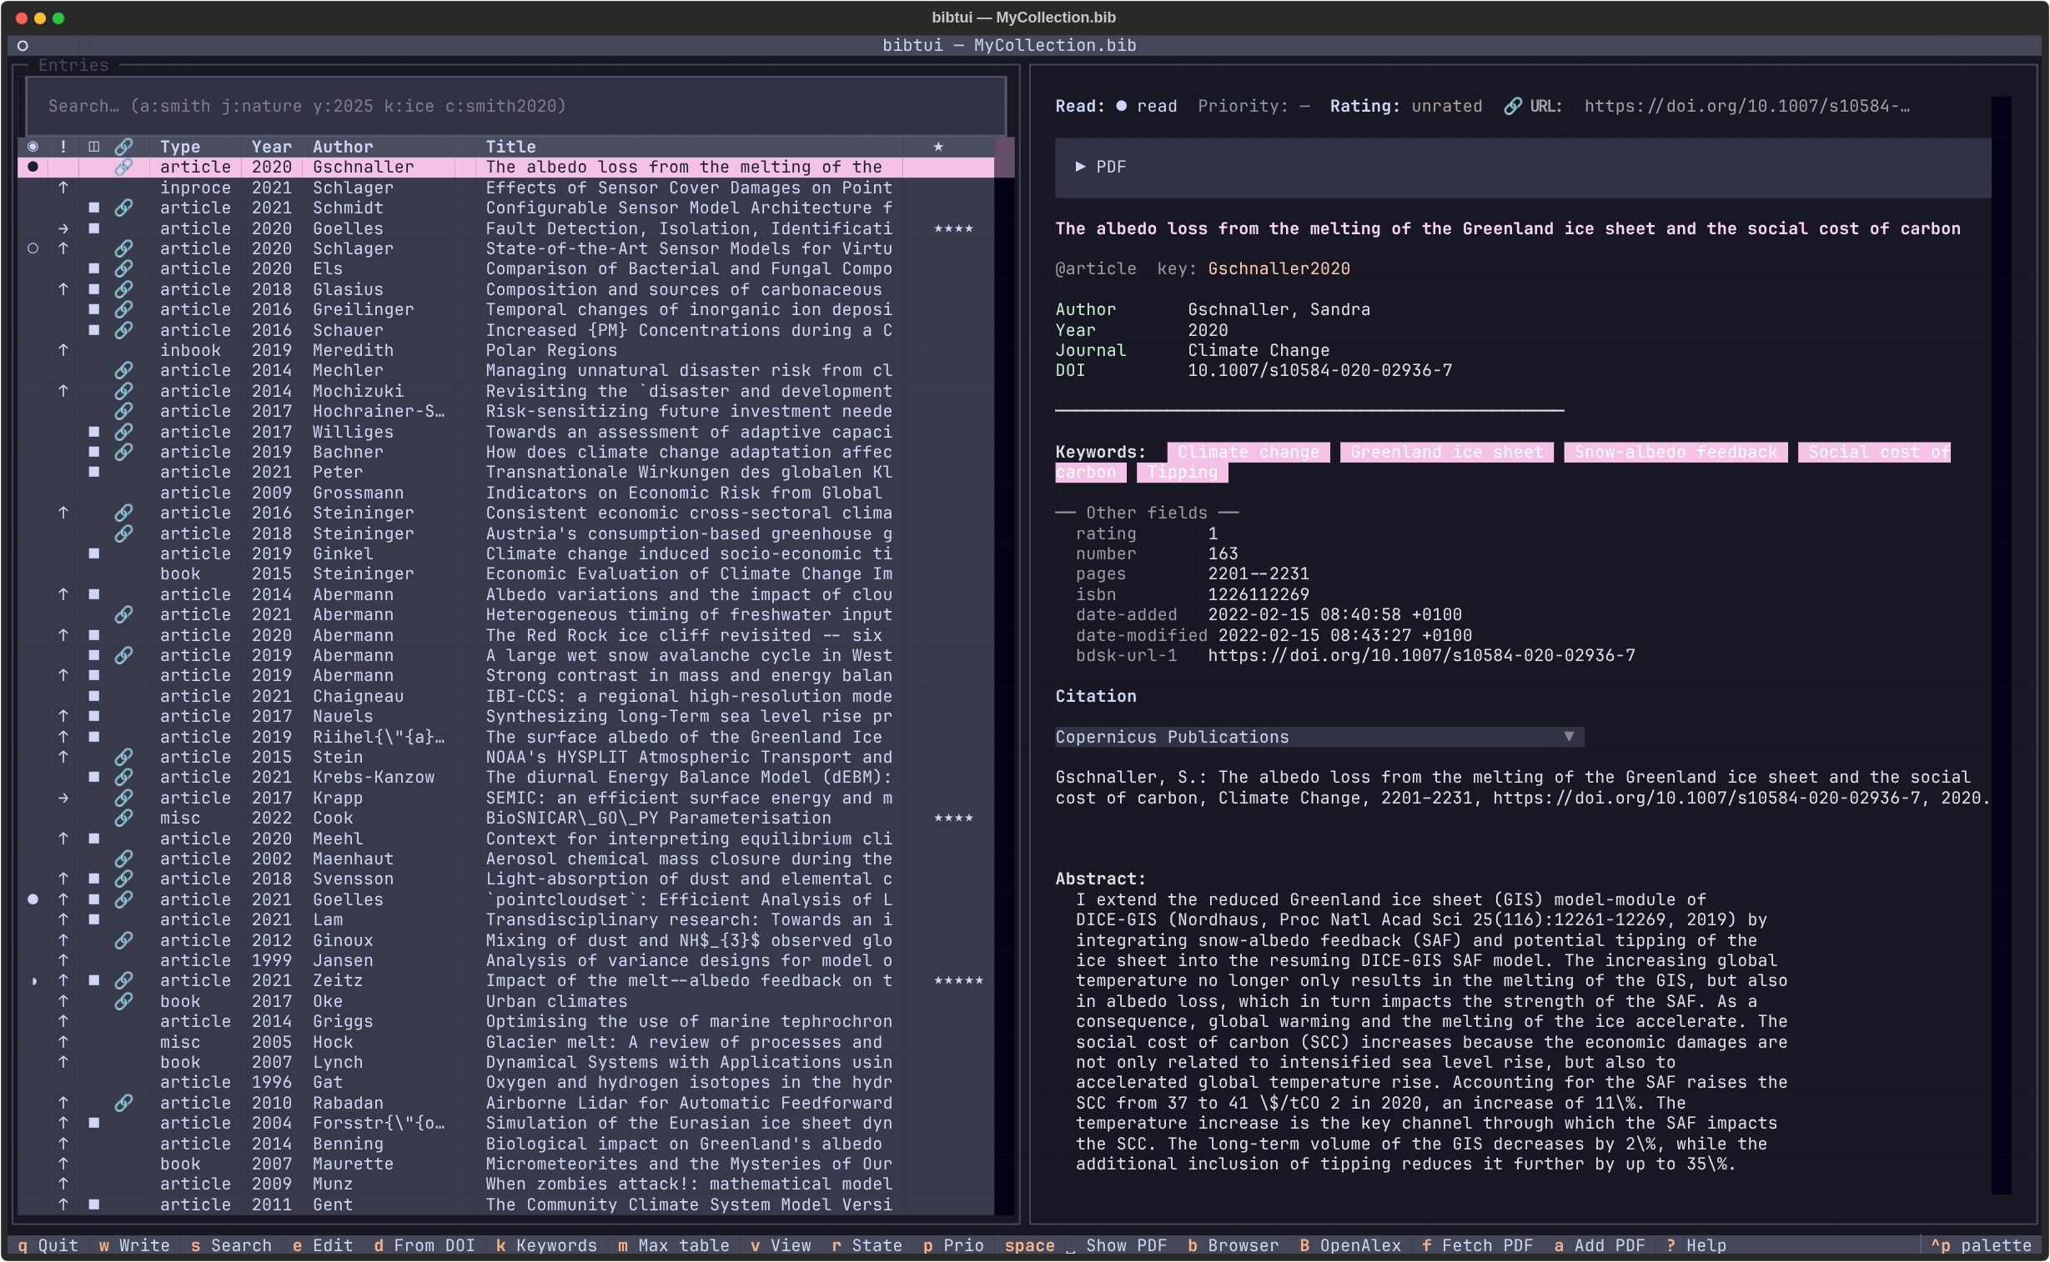Open the Copernicus Publications citation style dropdown
The height and width of the screenshot is (1262, 2050).
click(1319, 737)
